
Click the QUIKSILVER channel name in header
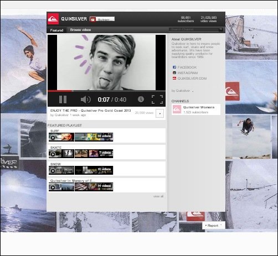(74, 19)
